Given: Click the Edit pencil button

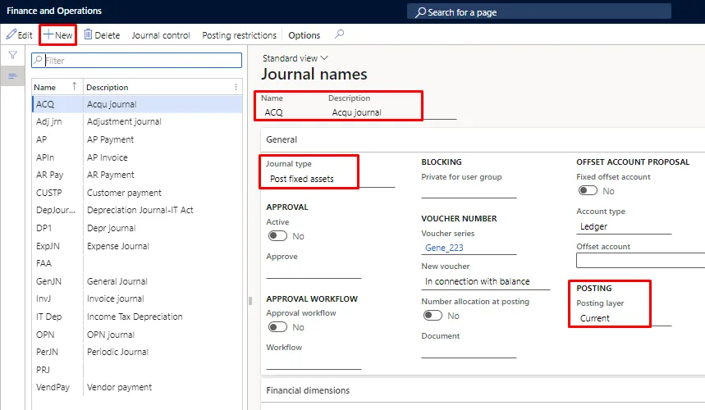Looking at the screenshot, I should pos(20,35).
